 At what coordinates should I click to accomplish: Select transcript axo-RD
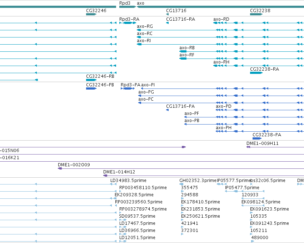221,19
